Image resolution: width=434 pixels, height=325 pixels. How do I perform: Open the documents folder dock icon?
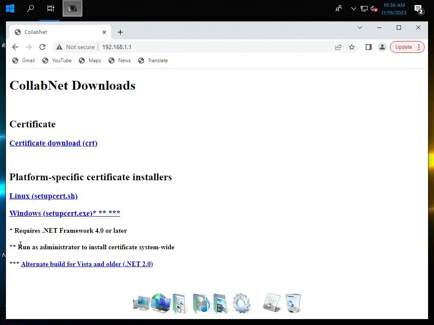click(x=180, y=303)
